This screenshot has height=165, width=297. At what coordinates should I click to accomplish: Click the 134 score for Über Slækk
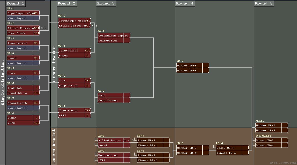pos(36,33)
